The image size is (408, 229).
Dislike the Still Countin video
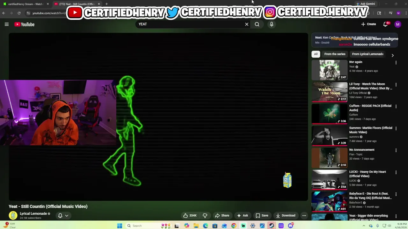pos(205,215)
